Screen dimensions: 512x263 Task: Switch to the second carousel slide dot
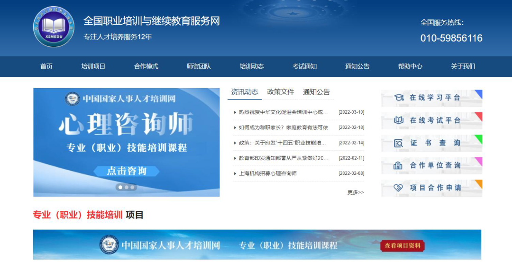click(127, 187)
